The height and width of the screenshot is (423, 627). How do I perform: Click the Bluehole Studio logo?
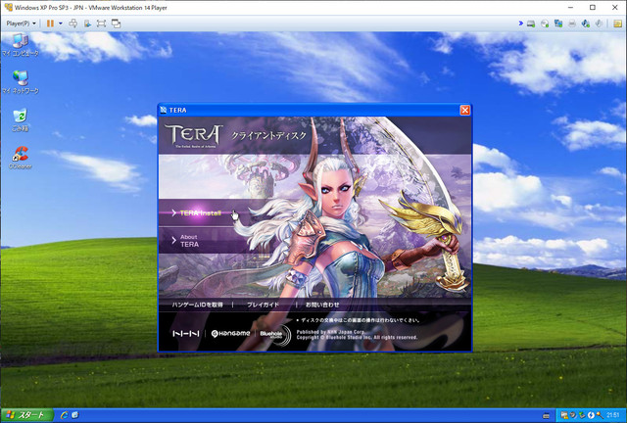[275, 335]
